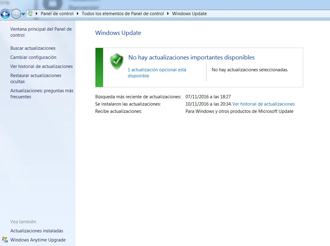330x246 pixels.
Task: Click the date 10/11/2016 a las 20:34
Action: (x=208, y=104)
